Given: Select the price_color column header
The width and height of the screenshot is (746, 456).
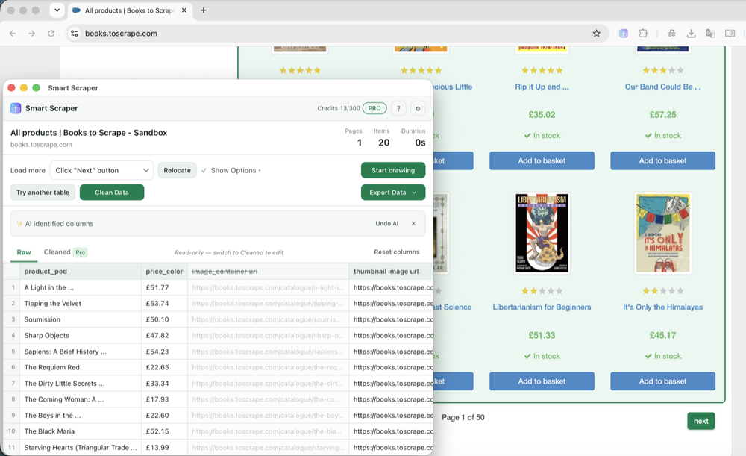Looking at the screenshot, I should coord(164,272).
